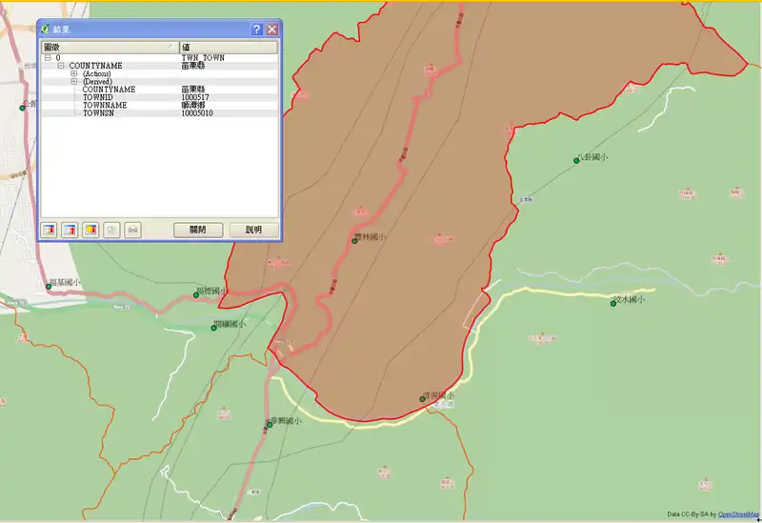Click the copy attributes icon in results dialog

(x=111, y=230)
